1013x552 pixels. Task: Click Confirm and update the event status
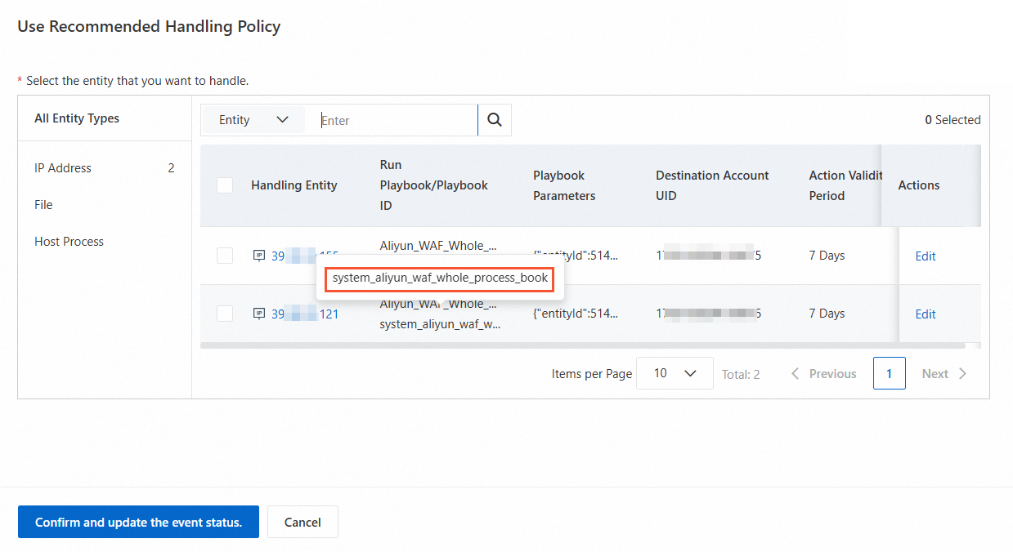click(138, 523)
